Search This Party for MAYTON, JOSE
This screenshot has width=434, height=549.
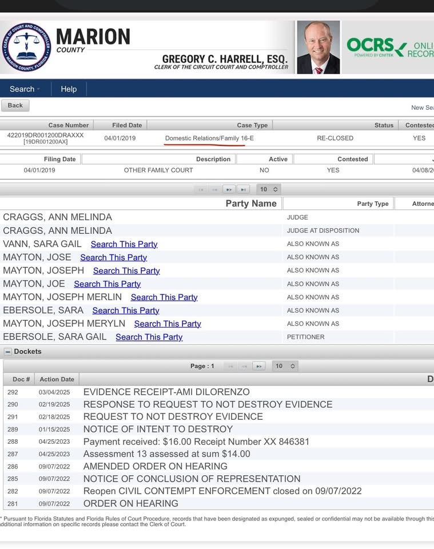click(x=113, y=257)
